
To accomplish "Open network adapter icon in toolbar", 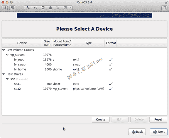I will [36, 8].
